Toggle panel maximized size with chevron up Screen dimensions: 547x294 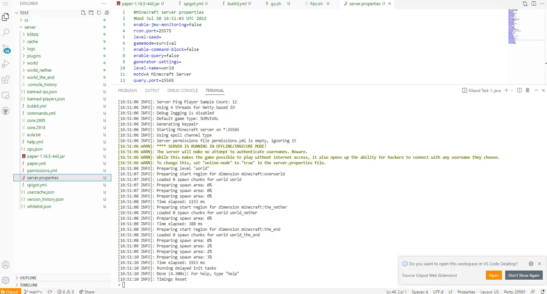(536, 90)
